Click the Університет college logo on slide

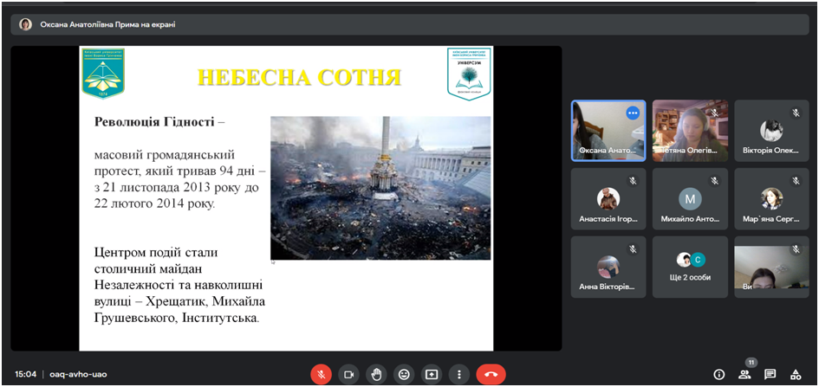(x=469, y=74)
